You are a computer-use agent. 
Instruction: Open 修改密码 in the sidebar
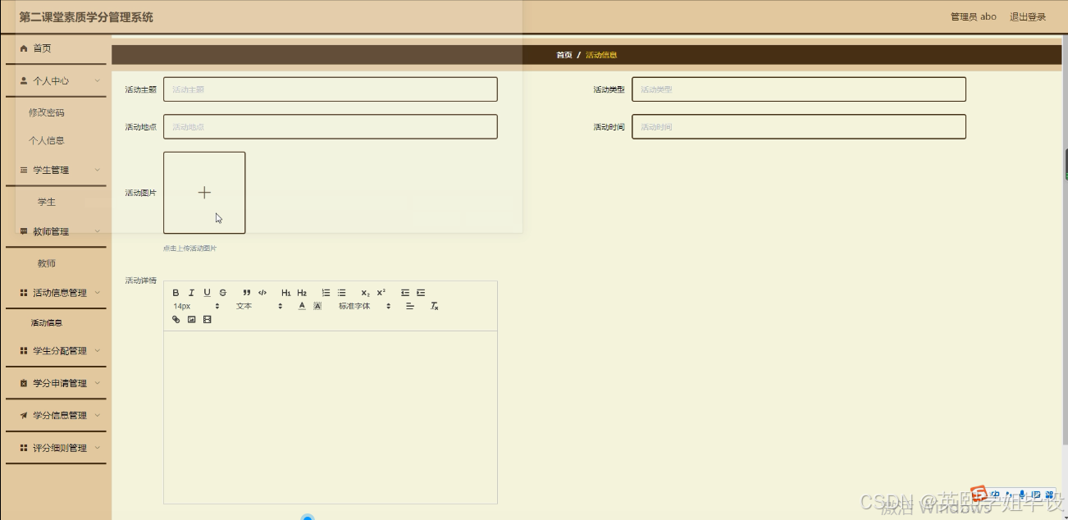pyautogui.click(x=47, y=112)
